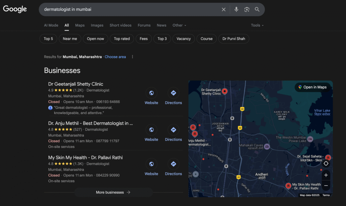Select the All results tab
The height and width of the screenshot is (206, 346).
[x=67, y=25]
